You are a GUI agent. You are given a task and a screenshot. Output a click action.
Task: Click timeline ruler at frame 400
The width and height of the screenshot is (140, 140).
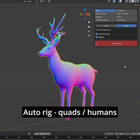point(93,137)
